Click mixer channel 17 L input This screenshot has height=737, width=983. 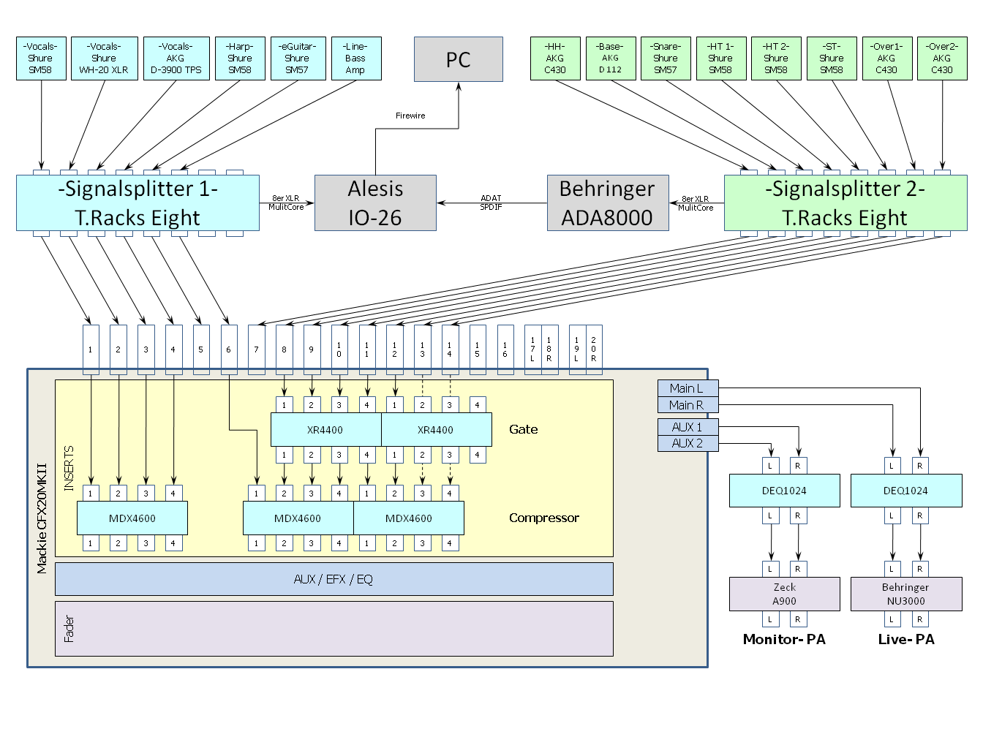(532, 349)
